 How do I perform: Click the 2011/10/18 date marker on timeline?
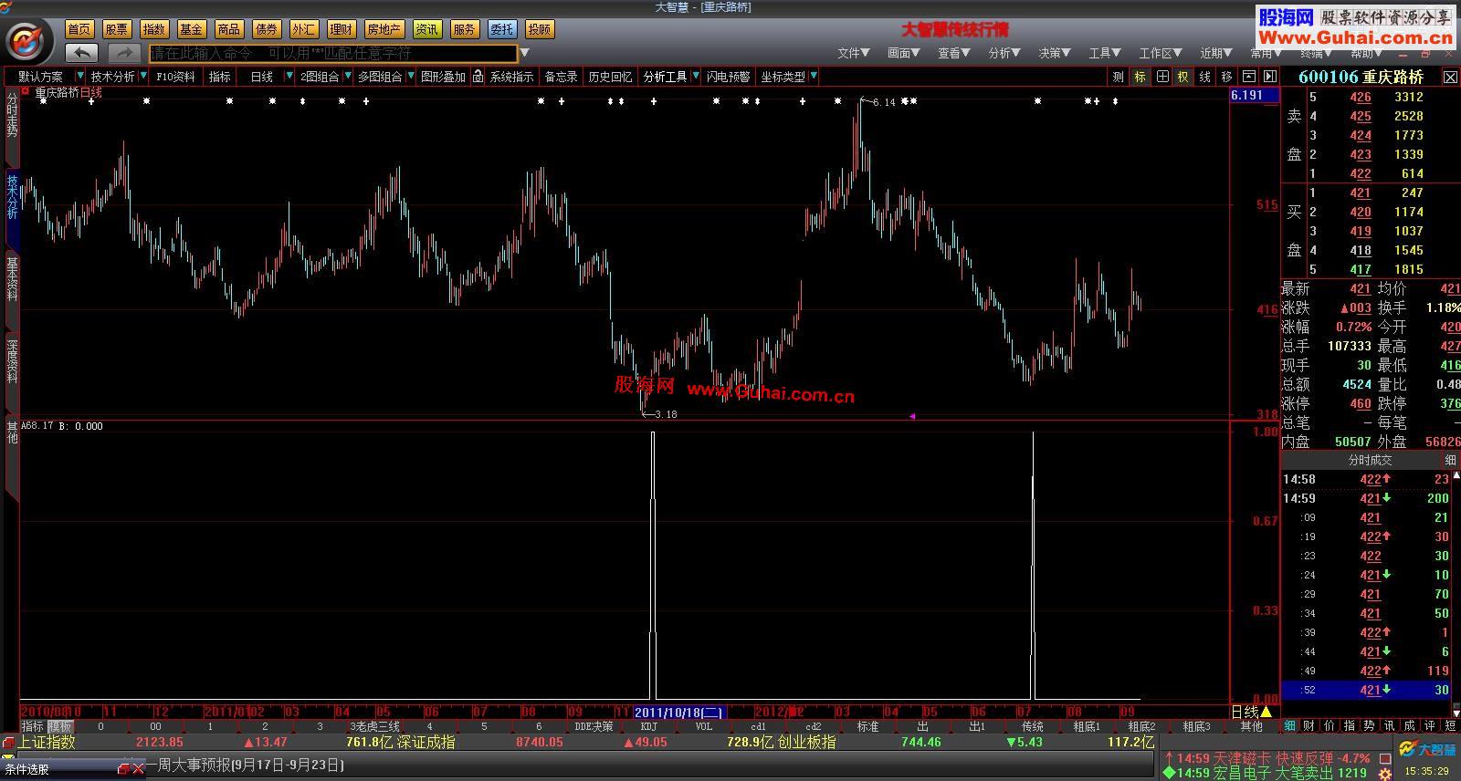click(x=679, y=712)
